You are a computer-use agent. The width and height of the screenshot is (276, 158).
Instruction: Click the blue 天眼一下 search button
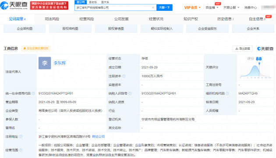point(164,7)
